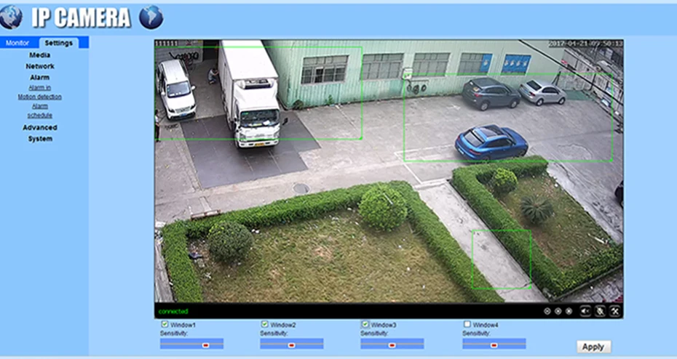677x359 pixels.
Task: Select the small green zone on the sidewalk
Action: tap(502, 259)
